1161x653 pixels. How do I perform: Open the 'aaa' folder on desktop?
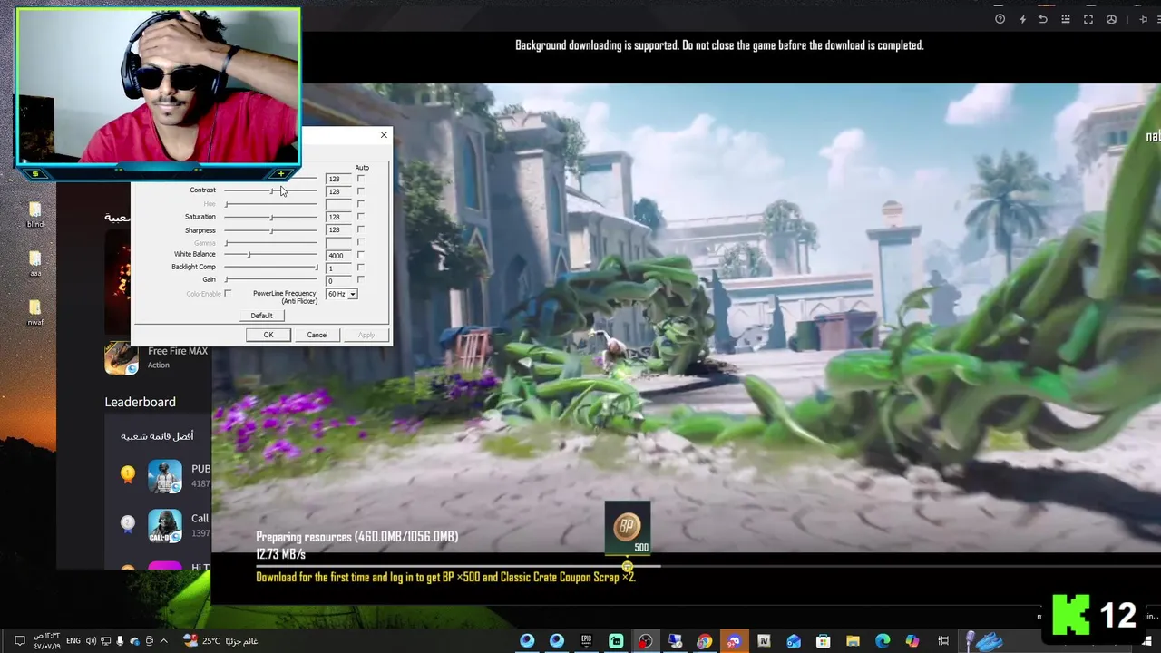point(34,264)
